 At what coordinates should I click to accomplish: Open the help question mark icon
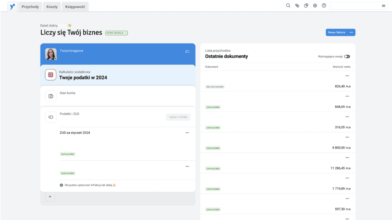[324, 5]
